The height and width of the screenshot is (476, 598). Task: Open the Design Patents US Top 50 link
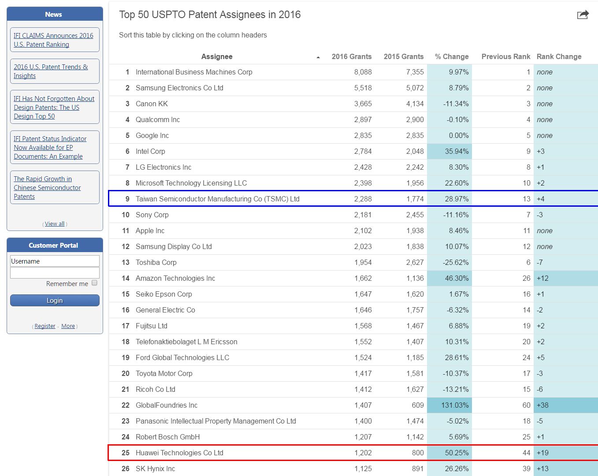54,107
